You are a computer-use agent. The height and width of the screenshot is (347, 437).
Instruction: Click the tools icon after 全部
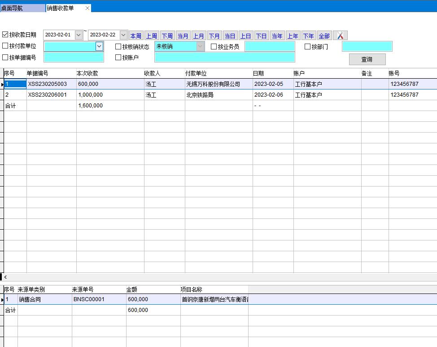click(x=340, y=36)
